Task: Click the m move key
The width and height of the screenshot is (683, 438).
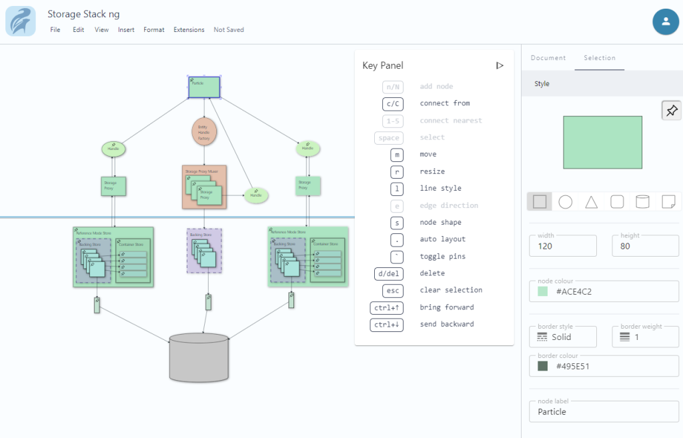Action: (397, 155)
